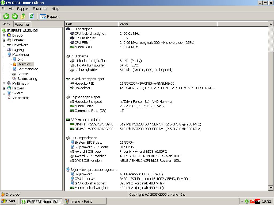Expand the Multimedia tree node

[x=4, y=84]
